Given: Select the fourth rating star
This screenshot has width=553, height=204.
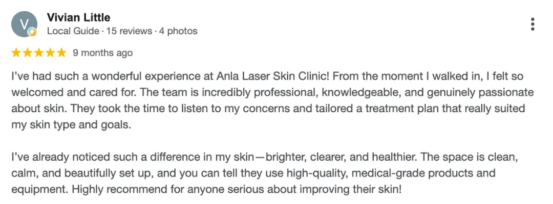Looking at the screenshot, I should point(50,53).
